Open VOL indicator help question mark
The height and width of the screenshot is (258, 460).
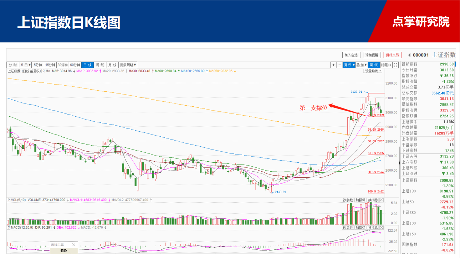click(x=9, y=200)
